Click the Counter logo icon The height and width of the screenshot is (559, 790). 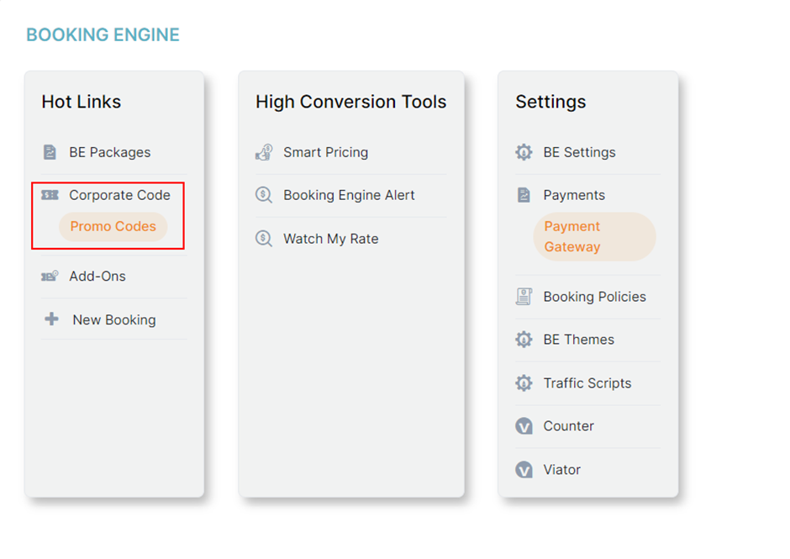524,426
